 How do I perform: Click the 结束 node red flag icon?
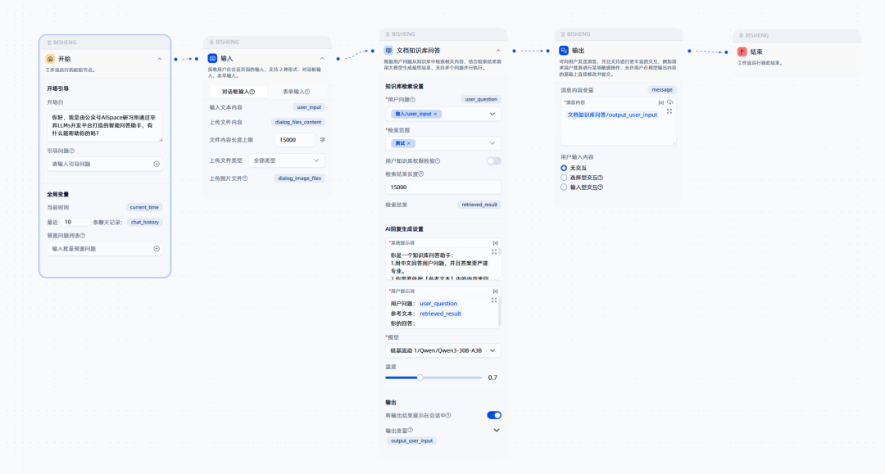[742, 52]
